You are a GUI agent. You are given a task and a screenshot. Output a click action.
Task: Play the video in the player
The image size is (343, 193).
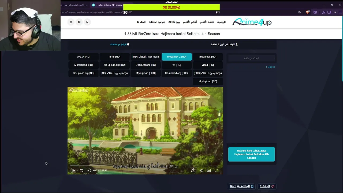[x=74, y=170]
